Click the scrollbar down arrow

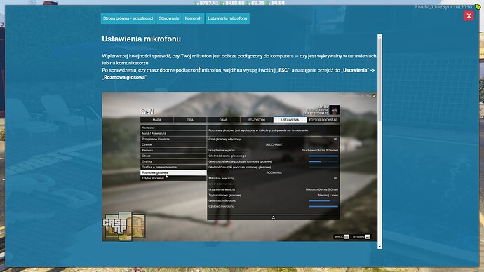tap(379, 246)
